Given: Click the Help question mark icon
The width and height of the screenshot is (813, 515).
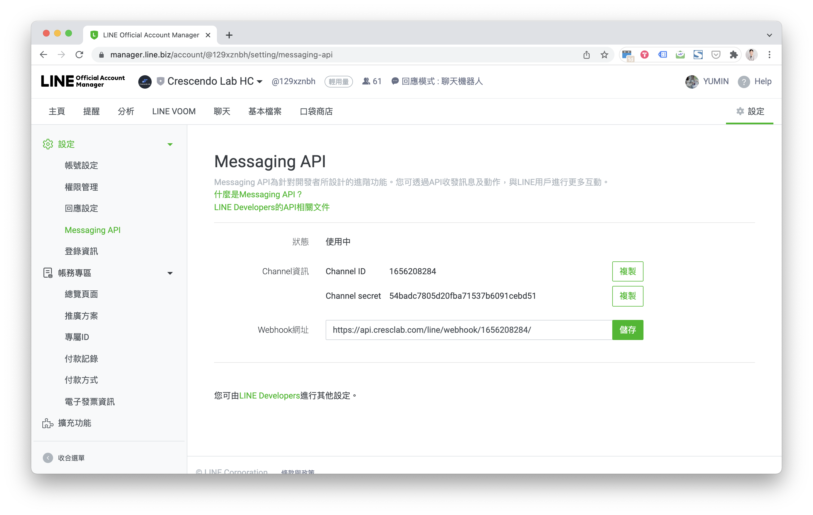Looking at the screenshot, I should 744,82.
